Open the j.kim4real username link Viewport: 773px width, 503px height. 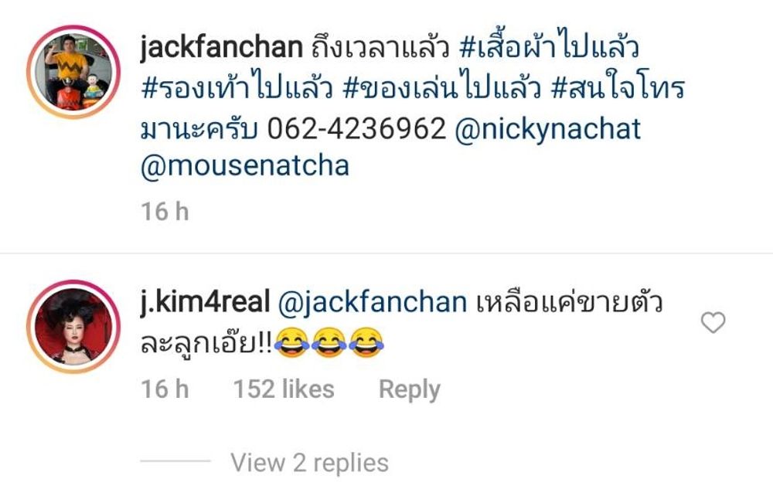point(205,302)
